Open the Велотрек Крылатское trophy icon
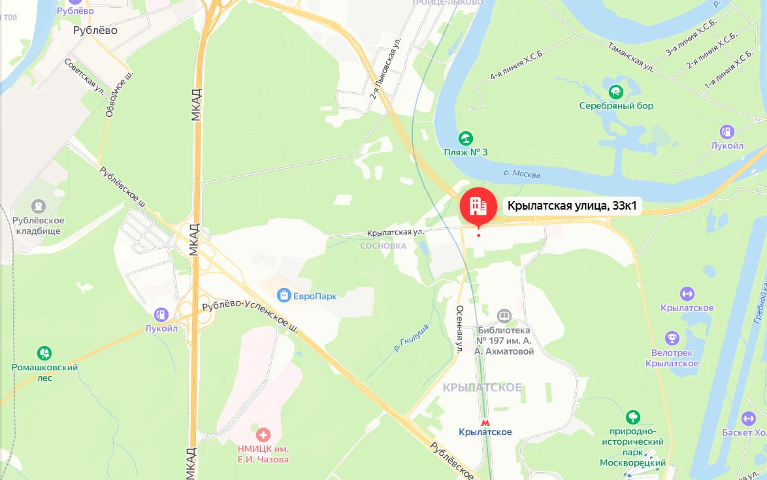 (672, 338)
